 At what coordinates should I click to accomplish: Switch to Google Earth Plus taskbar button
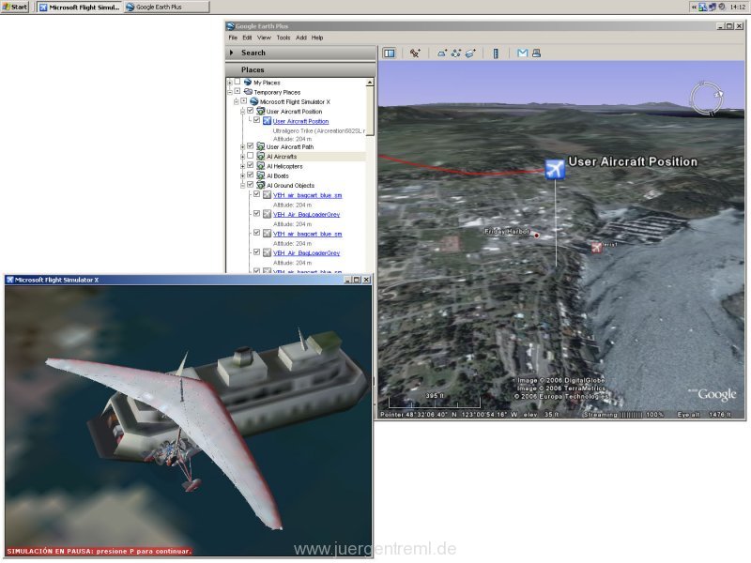166,8
